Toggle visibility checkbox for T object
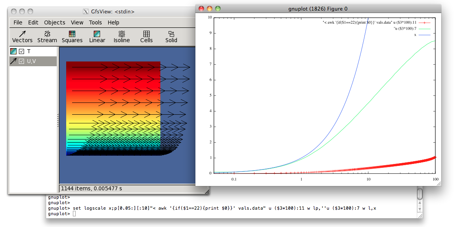 tap(21, 52)
